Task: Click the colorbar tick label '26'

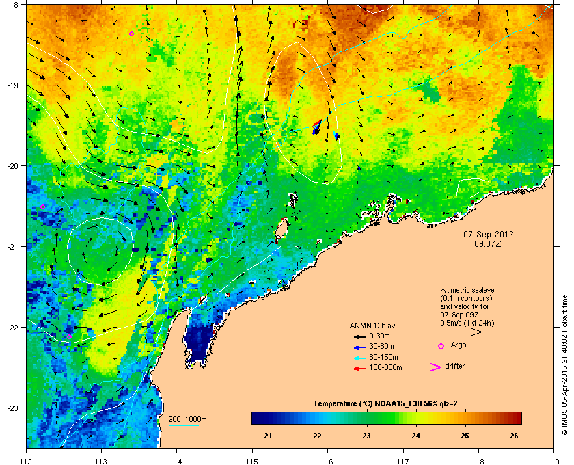Action: (514, 436)
